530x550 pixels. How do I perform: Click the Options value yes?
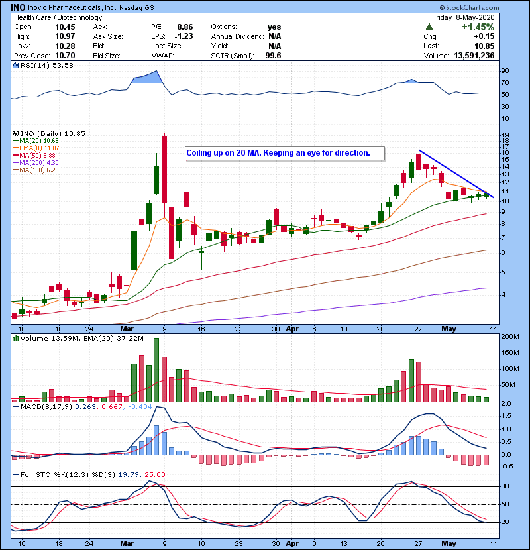tap(274, 27)
